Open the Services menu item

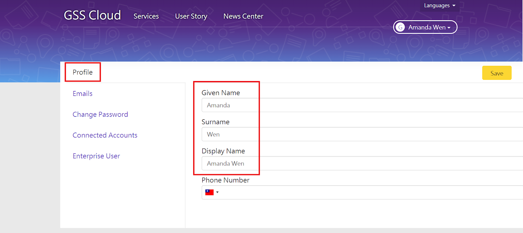[x=146, y=16]
